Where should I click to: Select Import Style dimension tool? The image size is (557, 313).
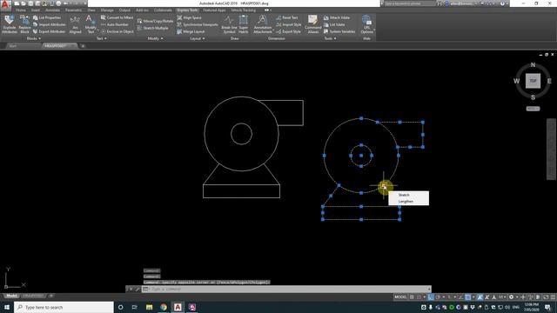tap(288, 24)
